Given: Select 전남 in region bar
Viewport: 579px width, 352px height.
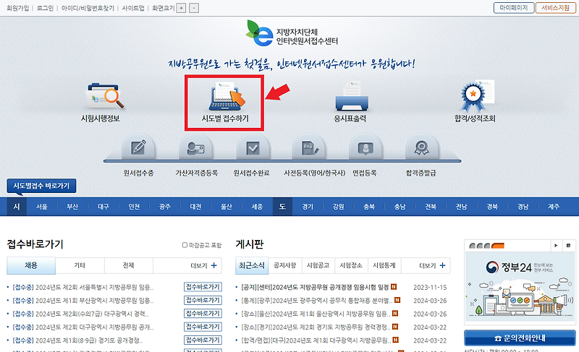Looking at the screenshot, I should pos(461,207).
